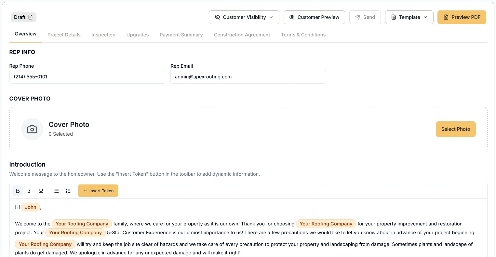The image size is (496, 257).
Task: Click the Rep Email input field
Action: (x=248, y=77)
